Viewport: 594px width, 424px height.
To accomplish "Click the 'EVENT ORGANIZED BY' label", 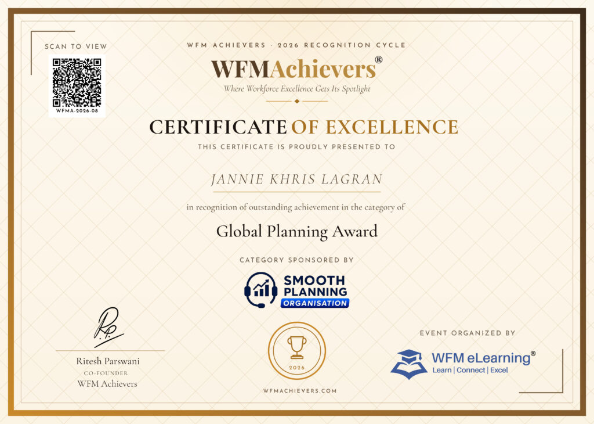I will pyautogui.click(x=468, y=333).
